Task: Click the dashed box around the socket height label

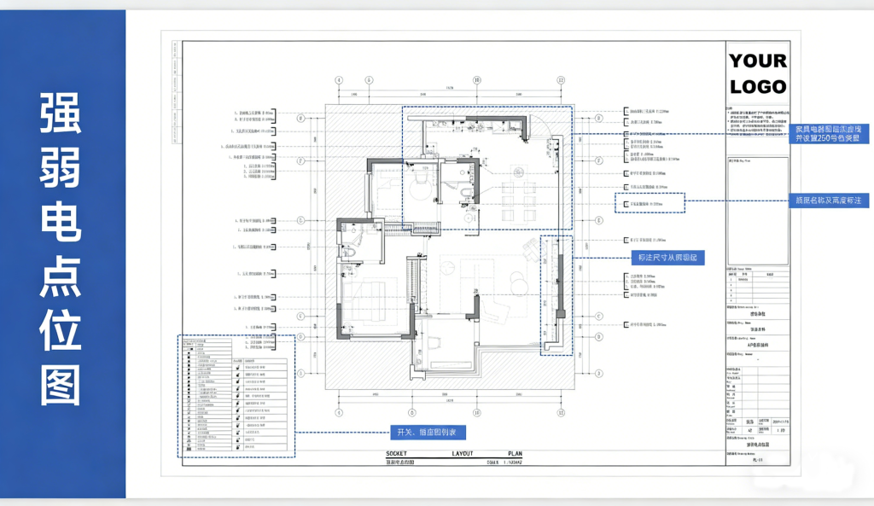Action: click(x=650, y=203)
